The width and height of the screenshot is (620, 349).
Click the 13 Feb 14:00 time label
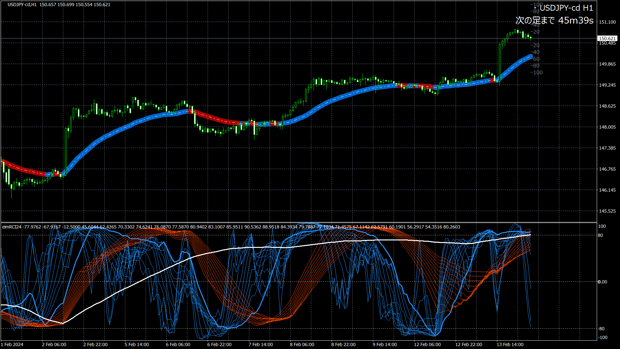coord(510,344)
